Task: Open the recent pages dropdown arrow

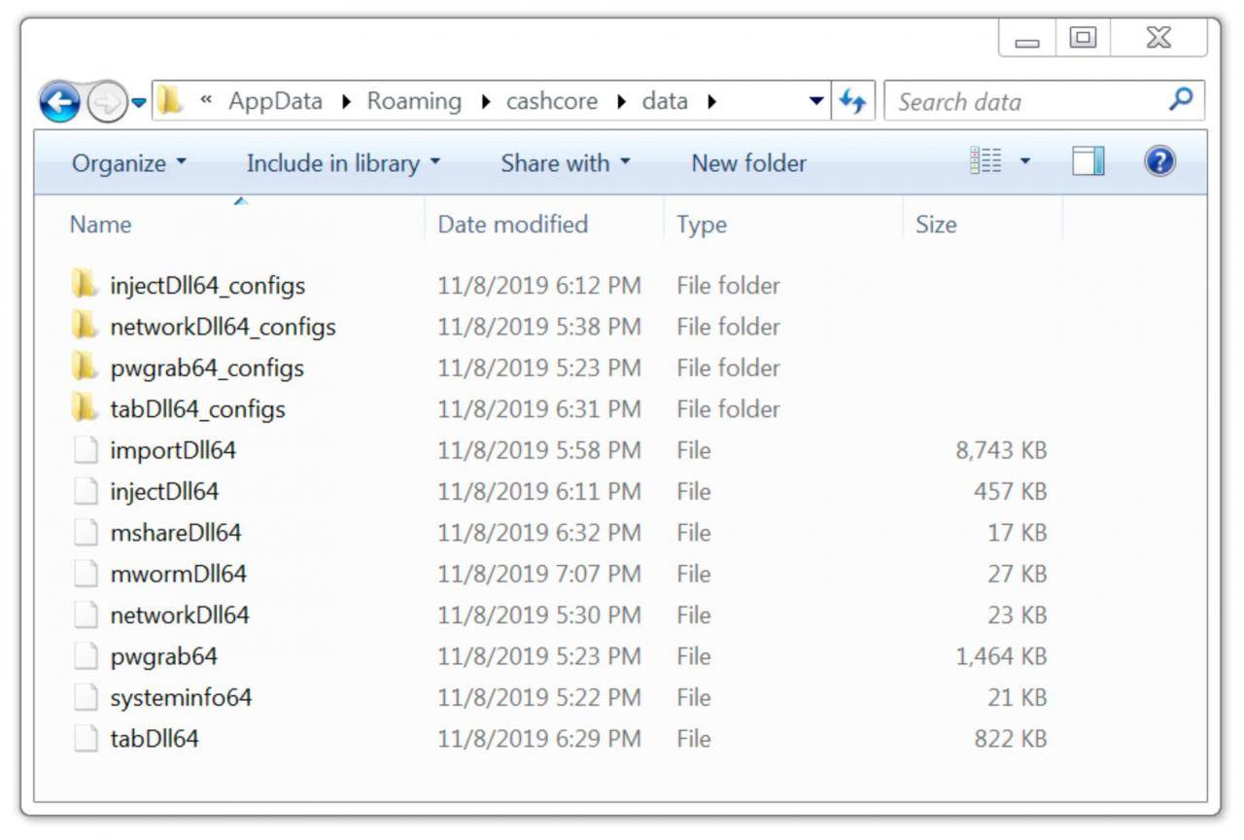Action: (x=139, y=102)
